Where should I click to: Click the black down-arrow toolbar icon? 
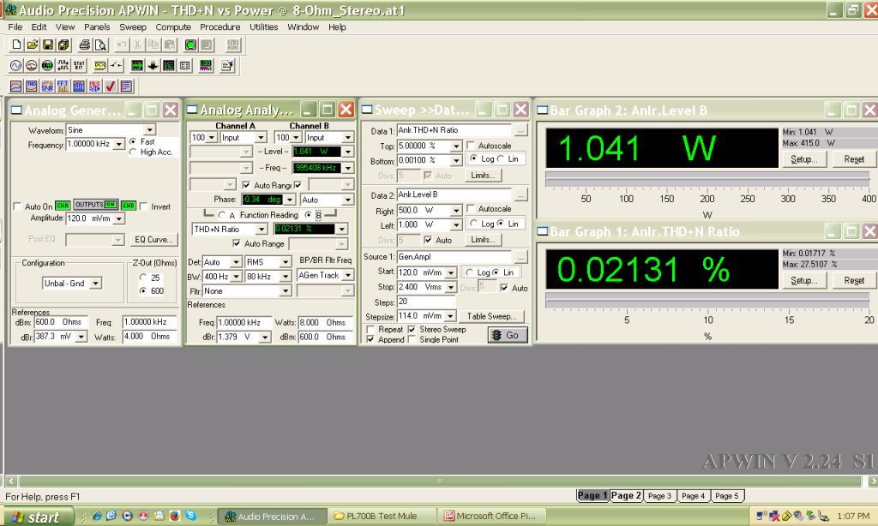[x=153, y=65]
